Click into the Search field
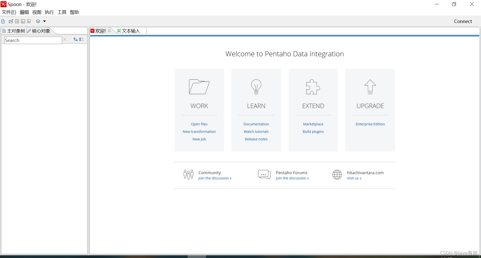Screen dimensions: 481x258 coord(33,40)
